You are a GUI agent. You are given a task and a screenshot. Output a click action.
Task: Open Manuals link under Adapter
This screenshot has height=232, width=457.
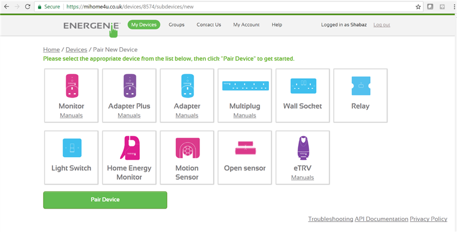click(x=187, y=115)
